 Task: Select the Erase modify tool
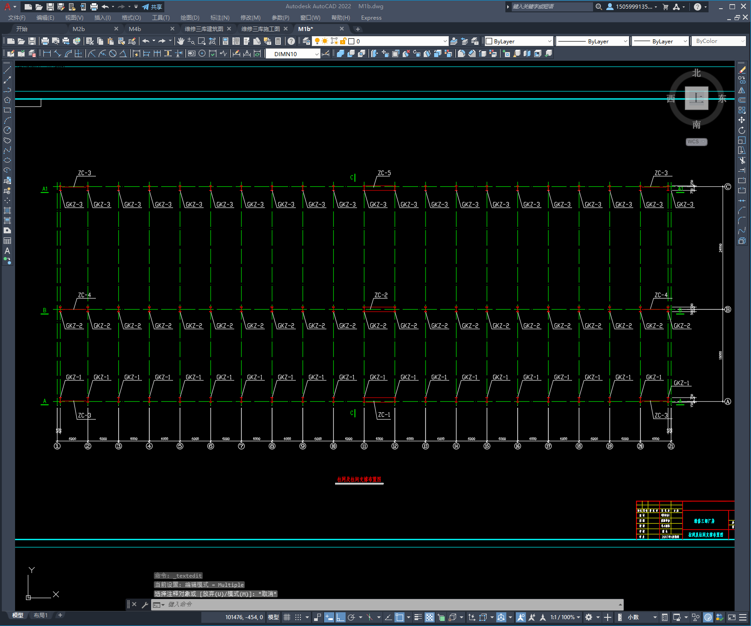742,70
